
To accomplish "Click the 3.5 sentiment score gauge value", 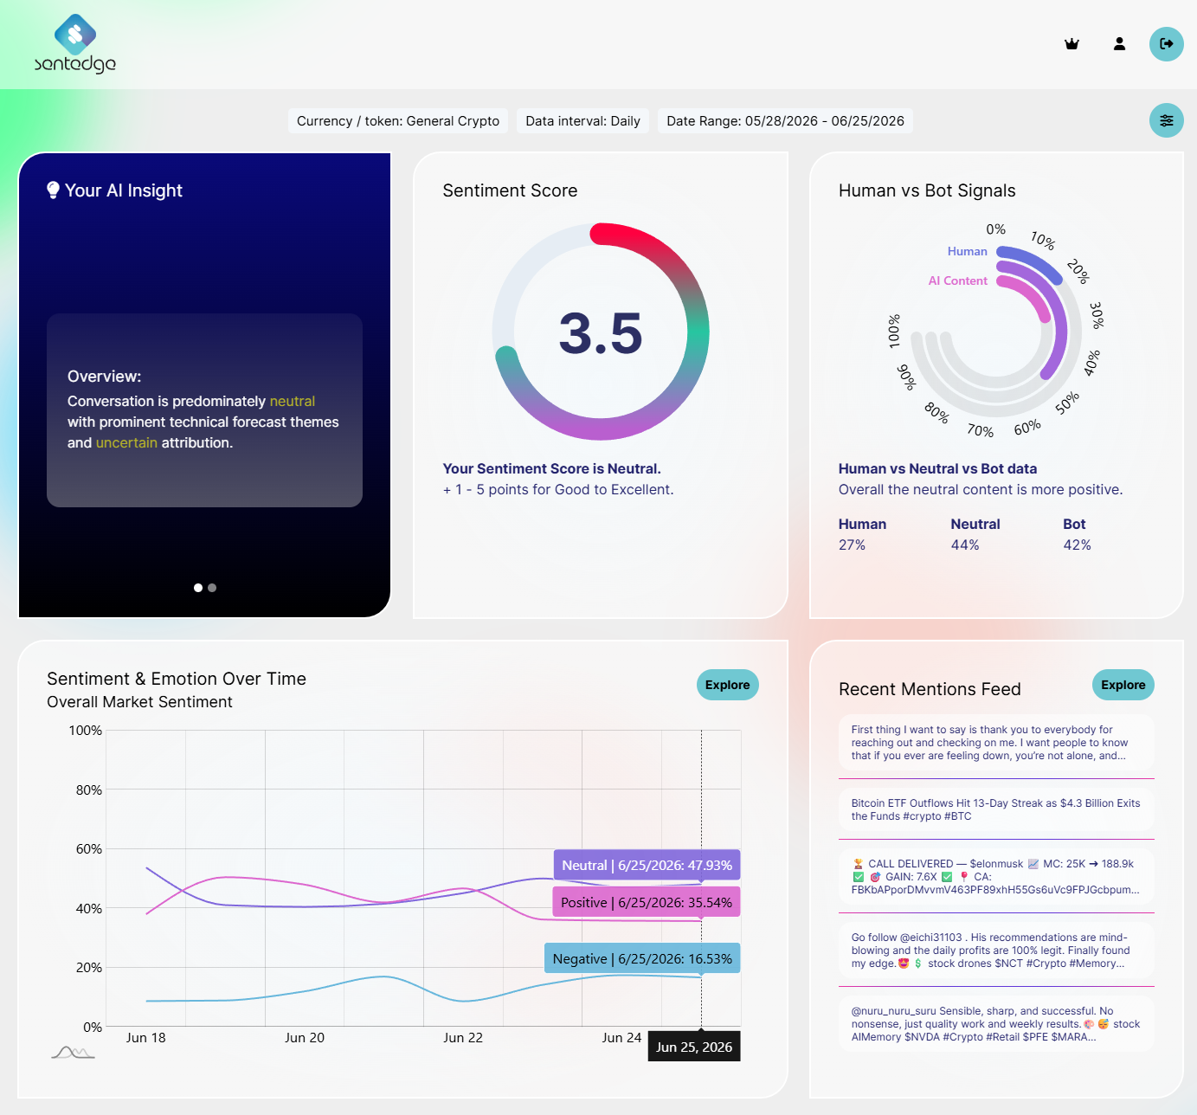I will click(x=601, y=333).
